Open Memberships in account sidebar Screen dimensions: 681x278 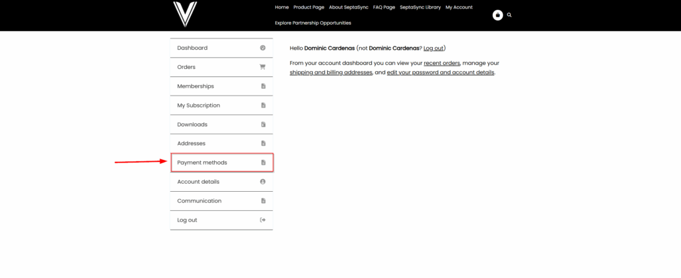pyautogui.click(x=196, y=86)
